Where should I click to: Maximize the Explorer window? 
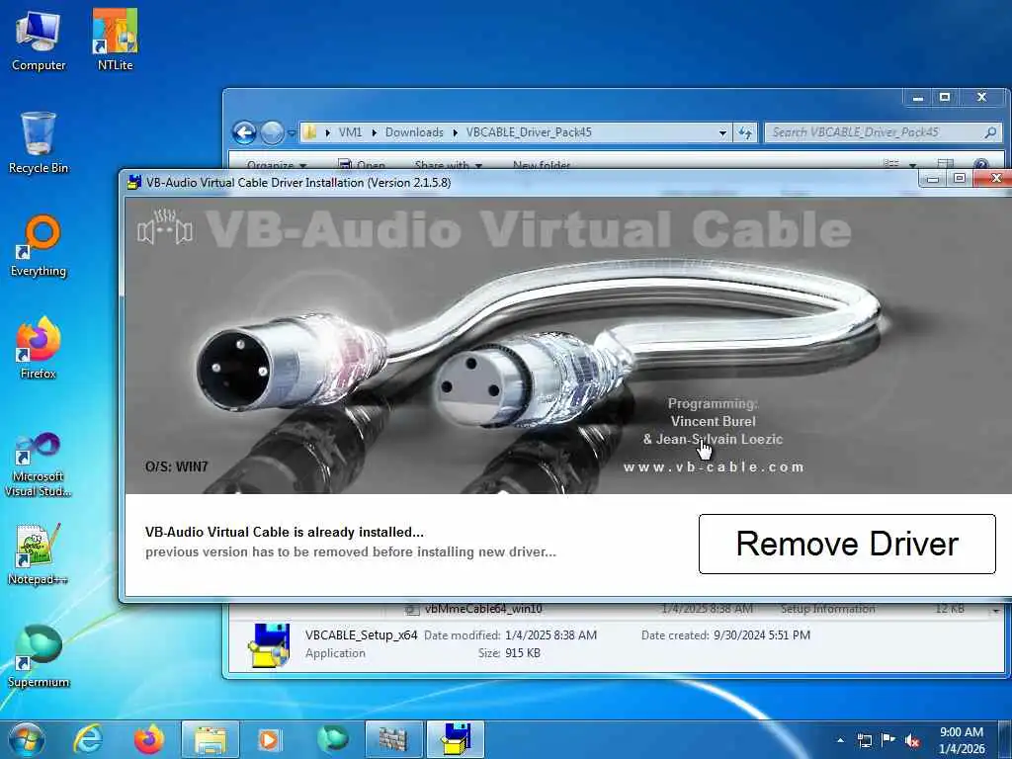945,98
